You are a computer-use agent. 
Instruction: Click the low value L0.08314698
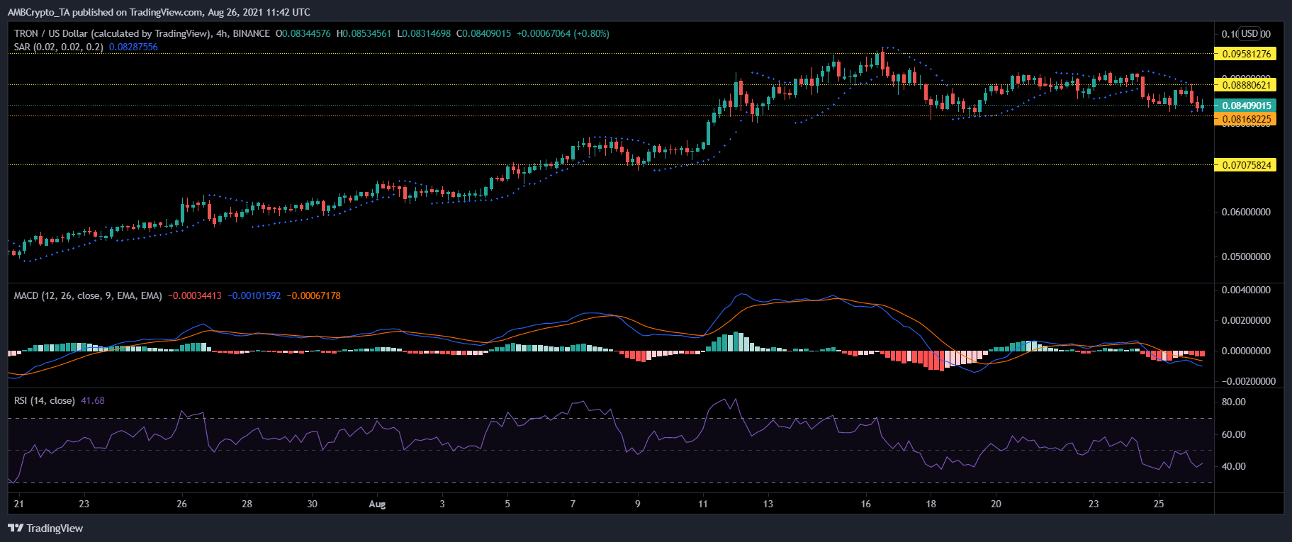424,33
